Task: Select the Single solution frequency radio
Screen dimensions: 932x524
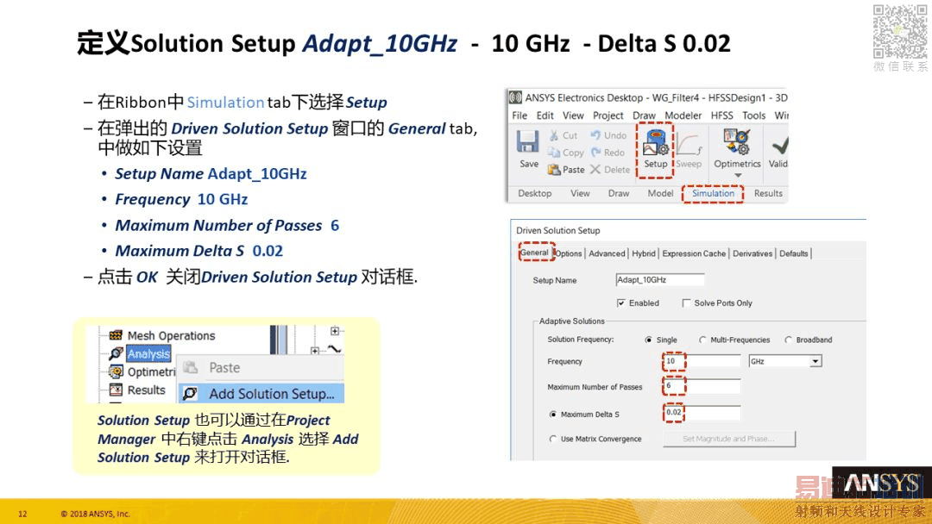Action: [x=648, y=340]
